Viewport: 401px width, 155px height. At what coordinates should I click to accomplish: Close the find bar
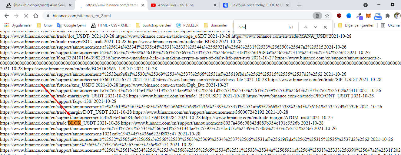pos(325,27)
